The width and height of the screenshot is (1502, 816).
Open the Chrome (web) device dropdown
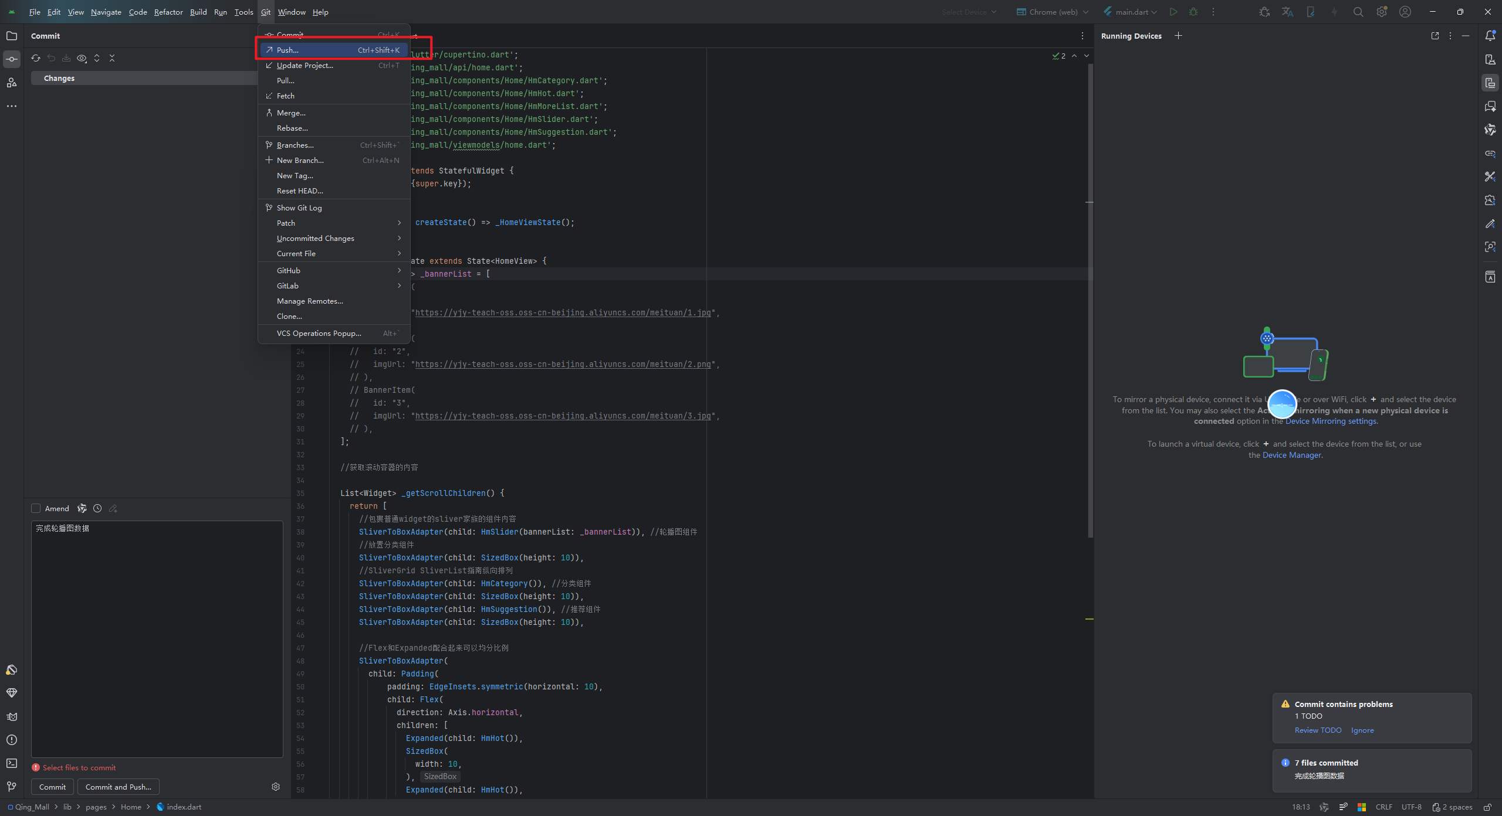tap(1053, 12)
